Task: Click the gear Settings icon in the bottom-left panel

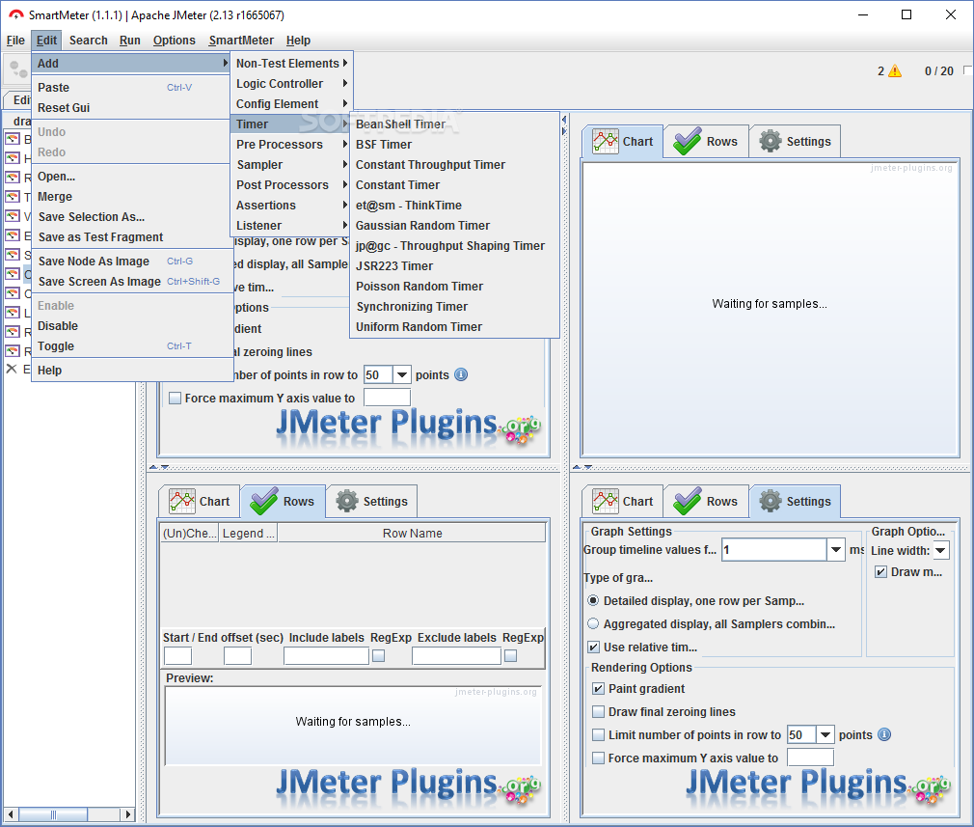Action: point(347,501)
